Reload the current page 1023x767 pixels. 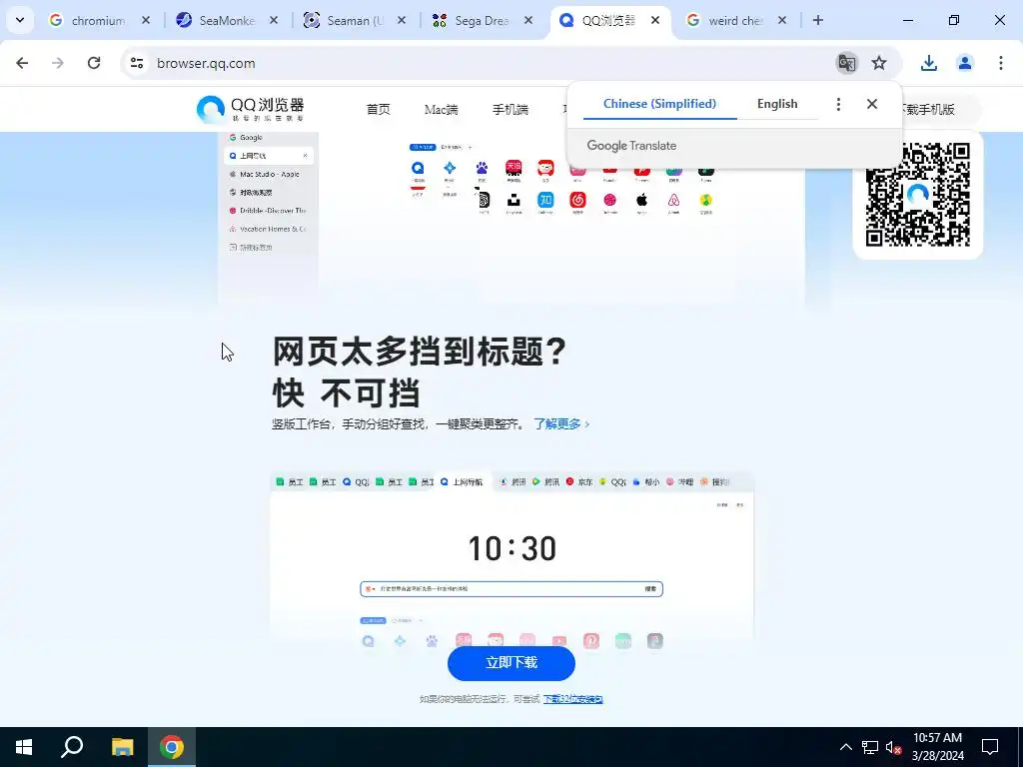94,63
